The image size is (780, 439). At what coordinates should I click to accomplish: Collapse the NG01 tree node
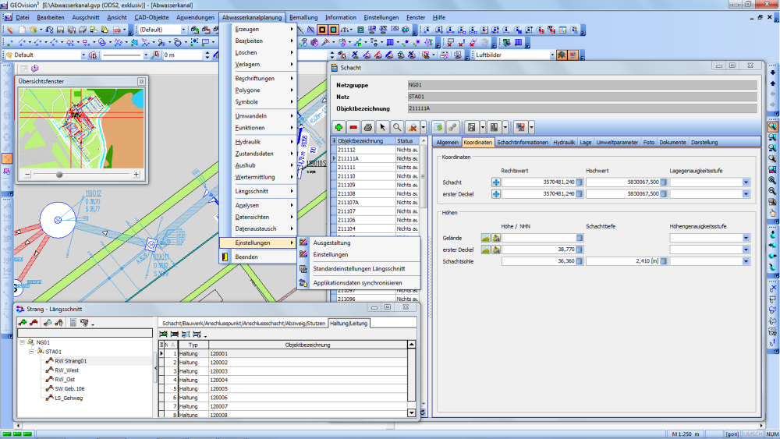click(x=21, y=342)
